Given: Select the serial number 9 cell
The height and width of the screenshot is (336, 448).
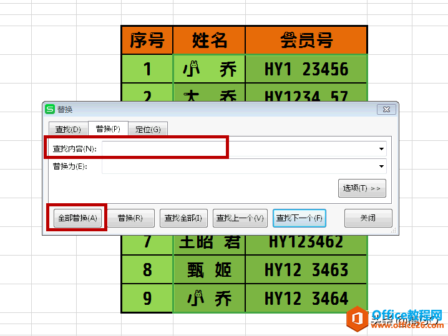Looking at the screenshot, I should pos(147,299).
